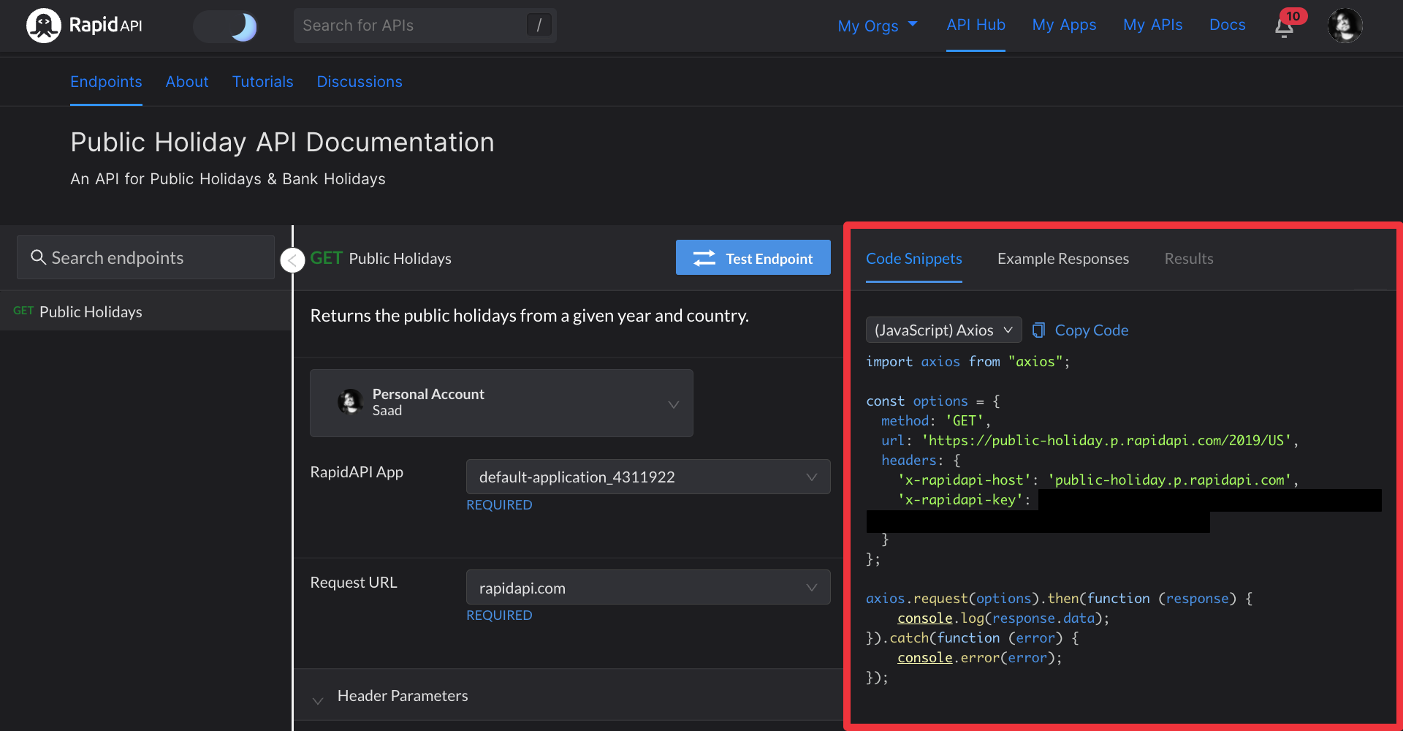Click the endpoint description 'Returns the public holidays'
This screenshot has width=1403, height=731.
[529, 316]
